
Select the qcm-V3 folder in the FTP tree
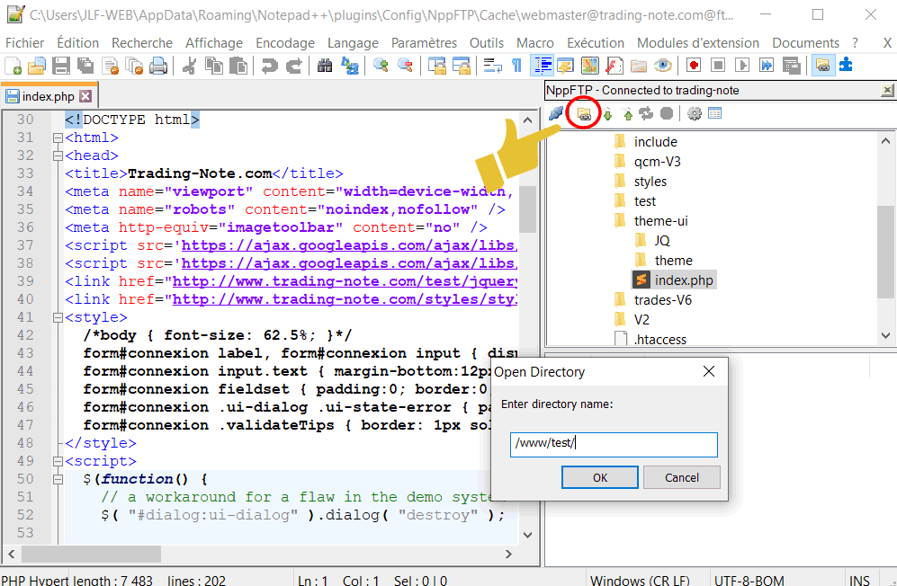[658, 162]
